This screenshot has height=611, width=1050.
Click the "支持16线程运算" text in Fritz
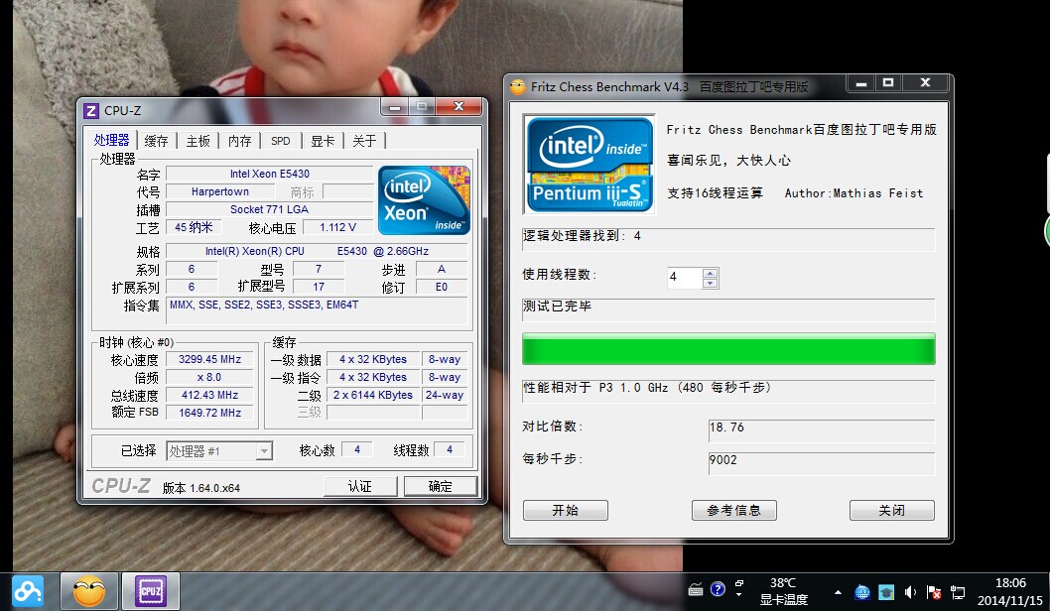[x=715, y=193]
